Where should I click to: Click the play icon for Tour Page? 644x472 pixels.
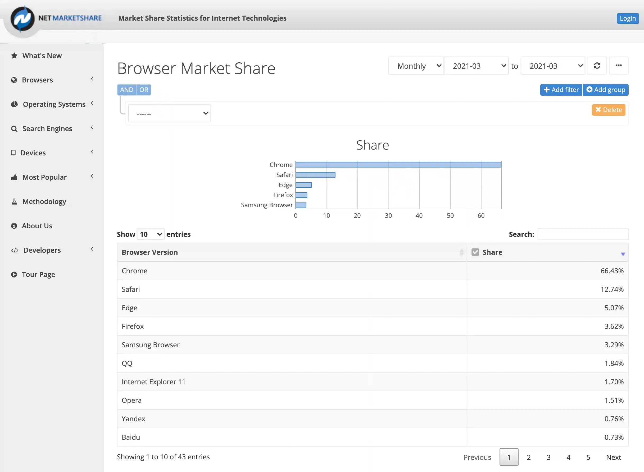pos(14,275)
